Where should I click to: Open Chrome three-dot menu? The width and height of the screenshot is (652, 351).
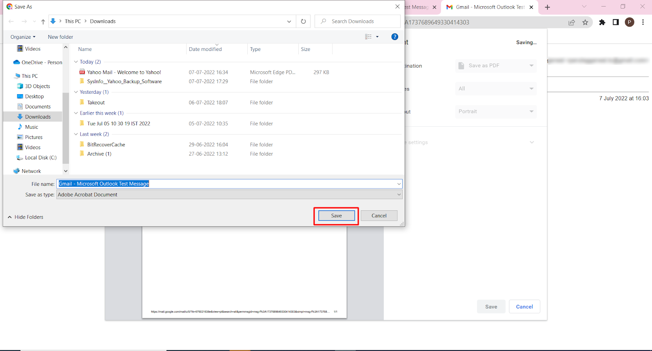click(643, 22)
